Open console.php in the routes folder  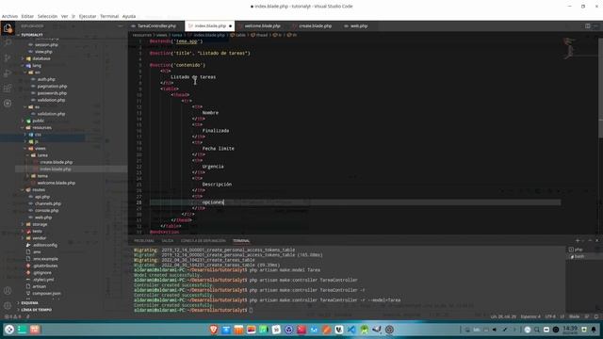coord(46,210)
